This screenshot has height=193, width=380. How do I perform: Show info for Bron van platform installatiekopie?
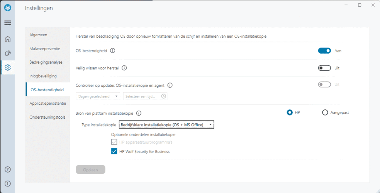(139, 113)
